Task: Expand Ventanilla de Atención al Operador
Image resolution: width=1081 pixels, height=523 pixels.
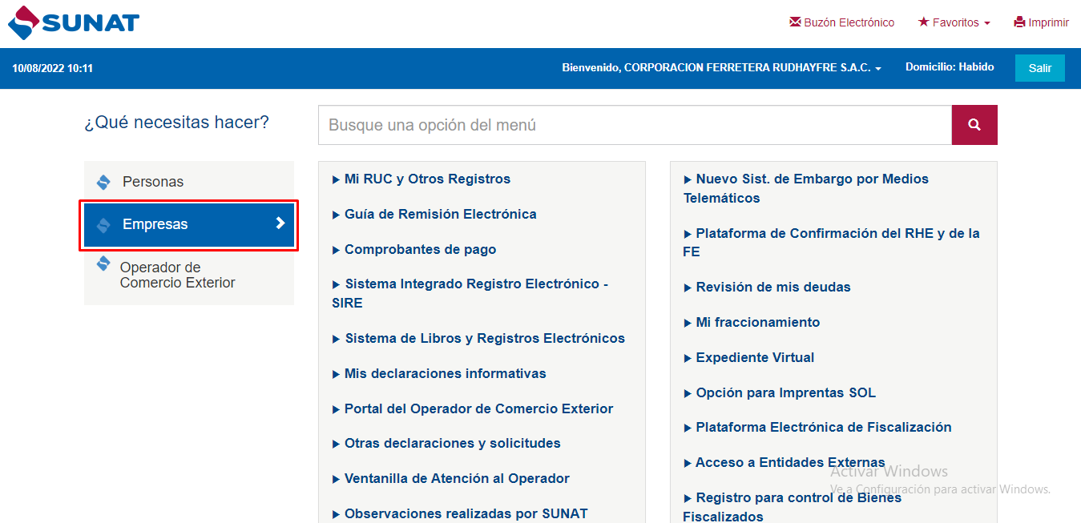Action: [450, 479]
